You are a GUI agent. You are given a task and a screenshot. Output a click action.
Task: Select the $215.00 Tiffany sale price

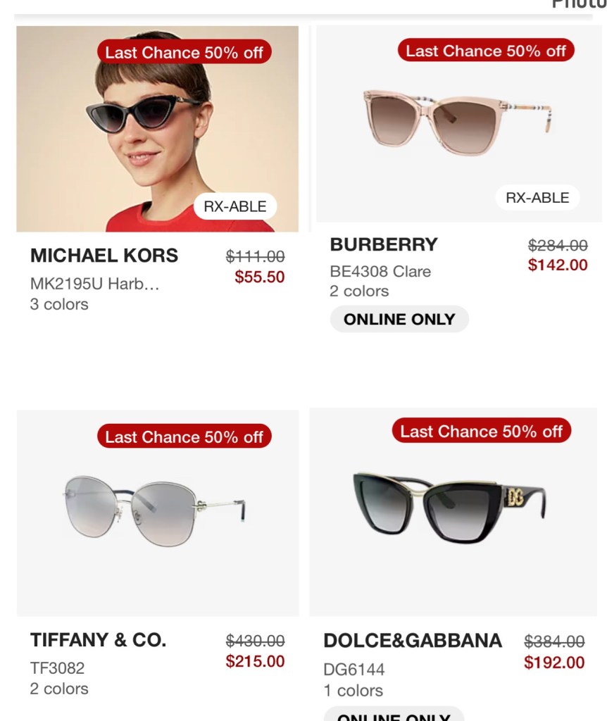point(255,661)
